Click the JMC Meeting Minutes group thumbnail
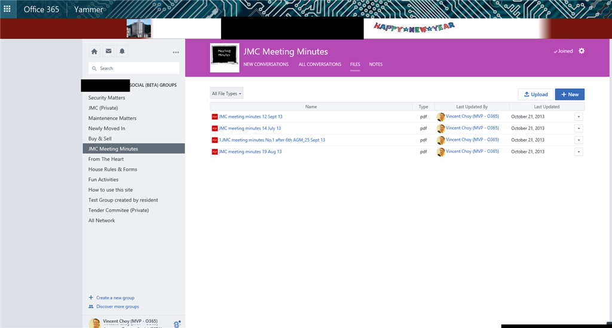Image resolution: width=612 pixels, height=328 pixels. (225, 57)
